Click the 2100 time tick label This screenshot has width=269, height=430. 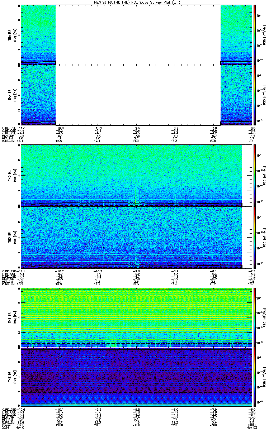pyautogui.click(x=136, y=425)
